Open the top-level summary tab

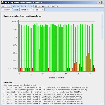point(6,6)
